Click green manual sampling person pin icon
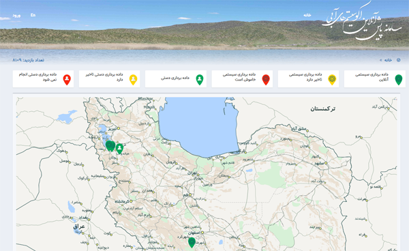409x251 pixels. (200, 79)
